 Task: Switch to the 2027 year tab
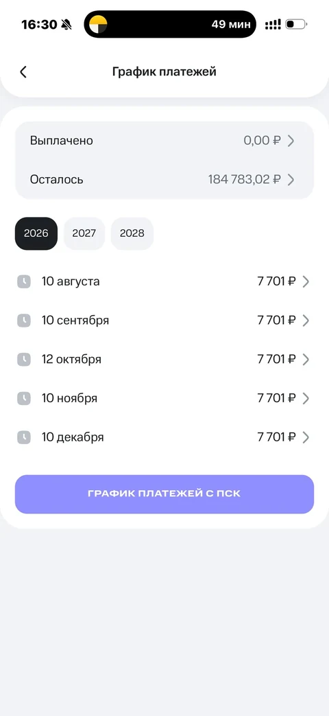(84, 233)
